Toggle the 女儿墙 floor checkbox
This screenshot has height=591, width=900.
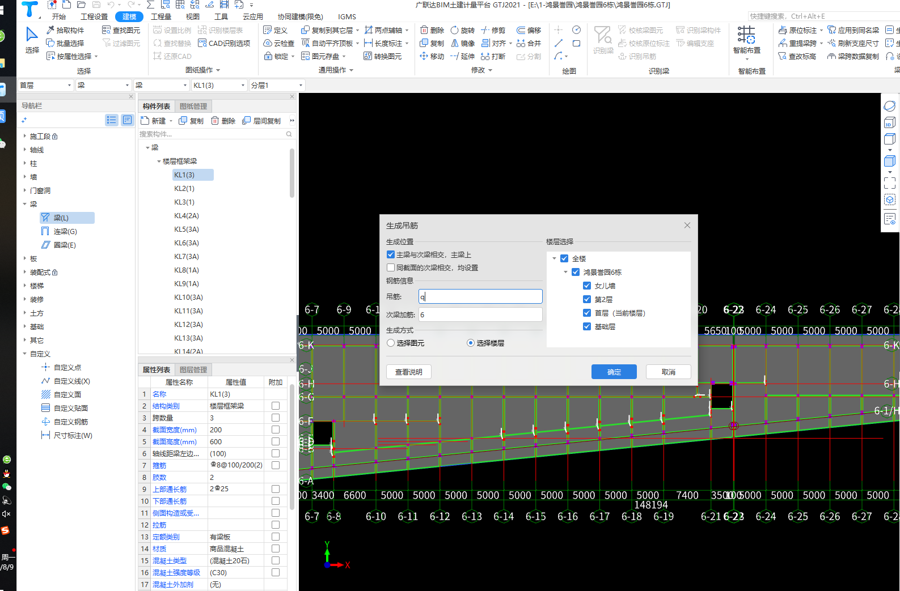(x=587, y=286)
